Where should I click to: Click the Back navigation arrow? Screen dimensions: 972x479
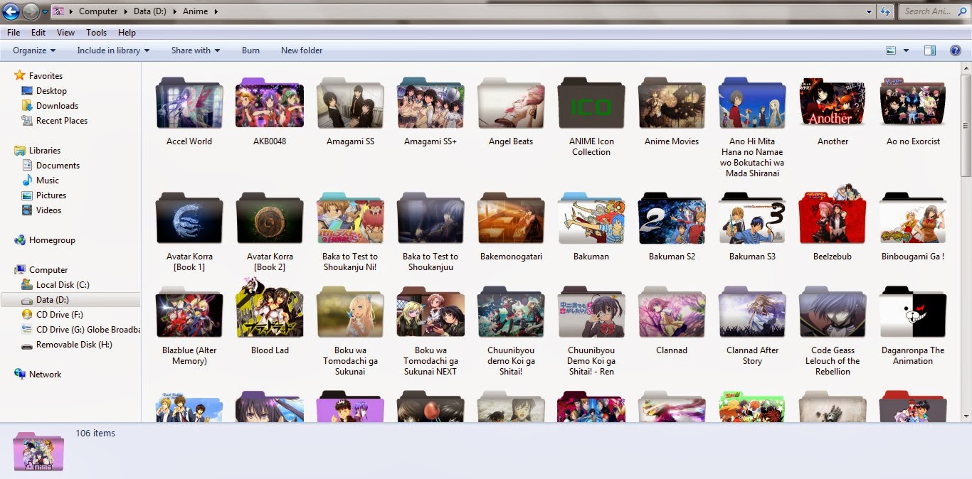(11, 11)
